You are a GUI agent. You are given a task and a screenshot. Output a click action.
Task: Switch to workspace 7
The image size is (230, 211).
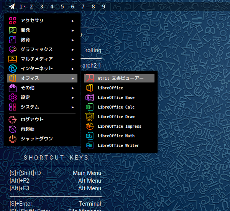(x=83, y=7)
